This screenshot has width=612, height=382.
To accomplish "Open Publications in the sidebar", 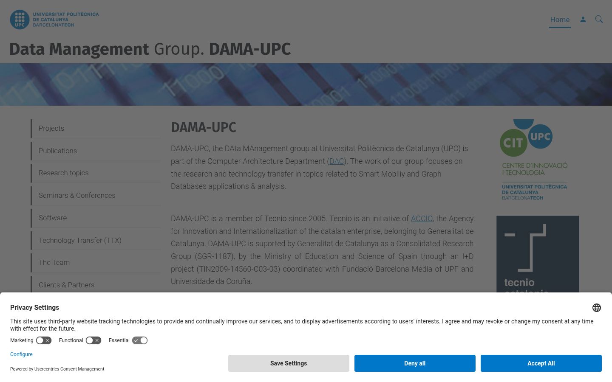I will 96,151.
